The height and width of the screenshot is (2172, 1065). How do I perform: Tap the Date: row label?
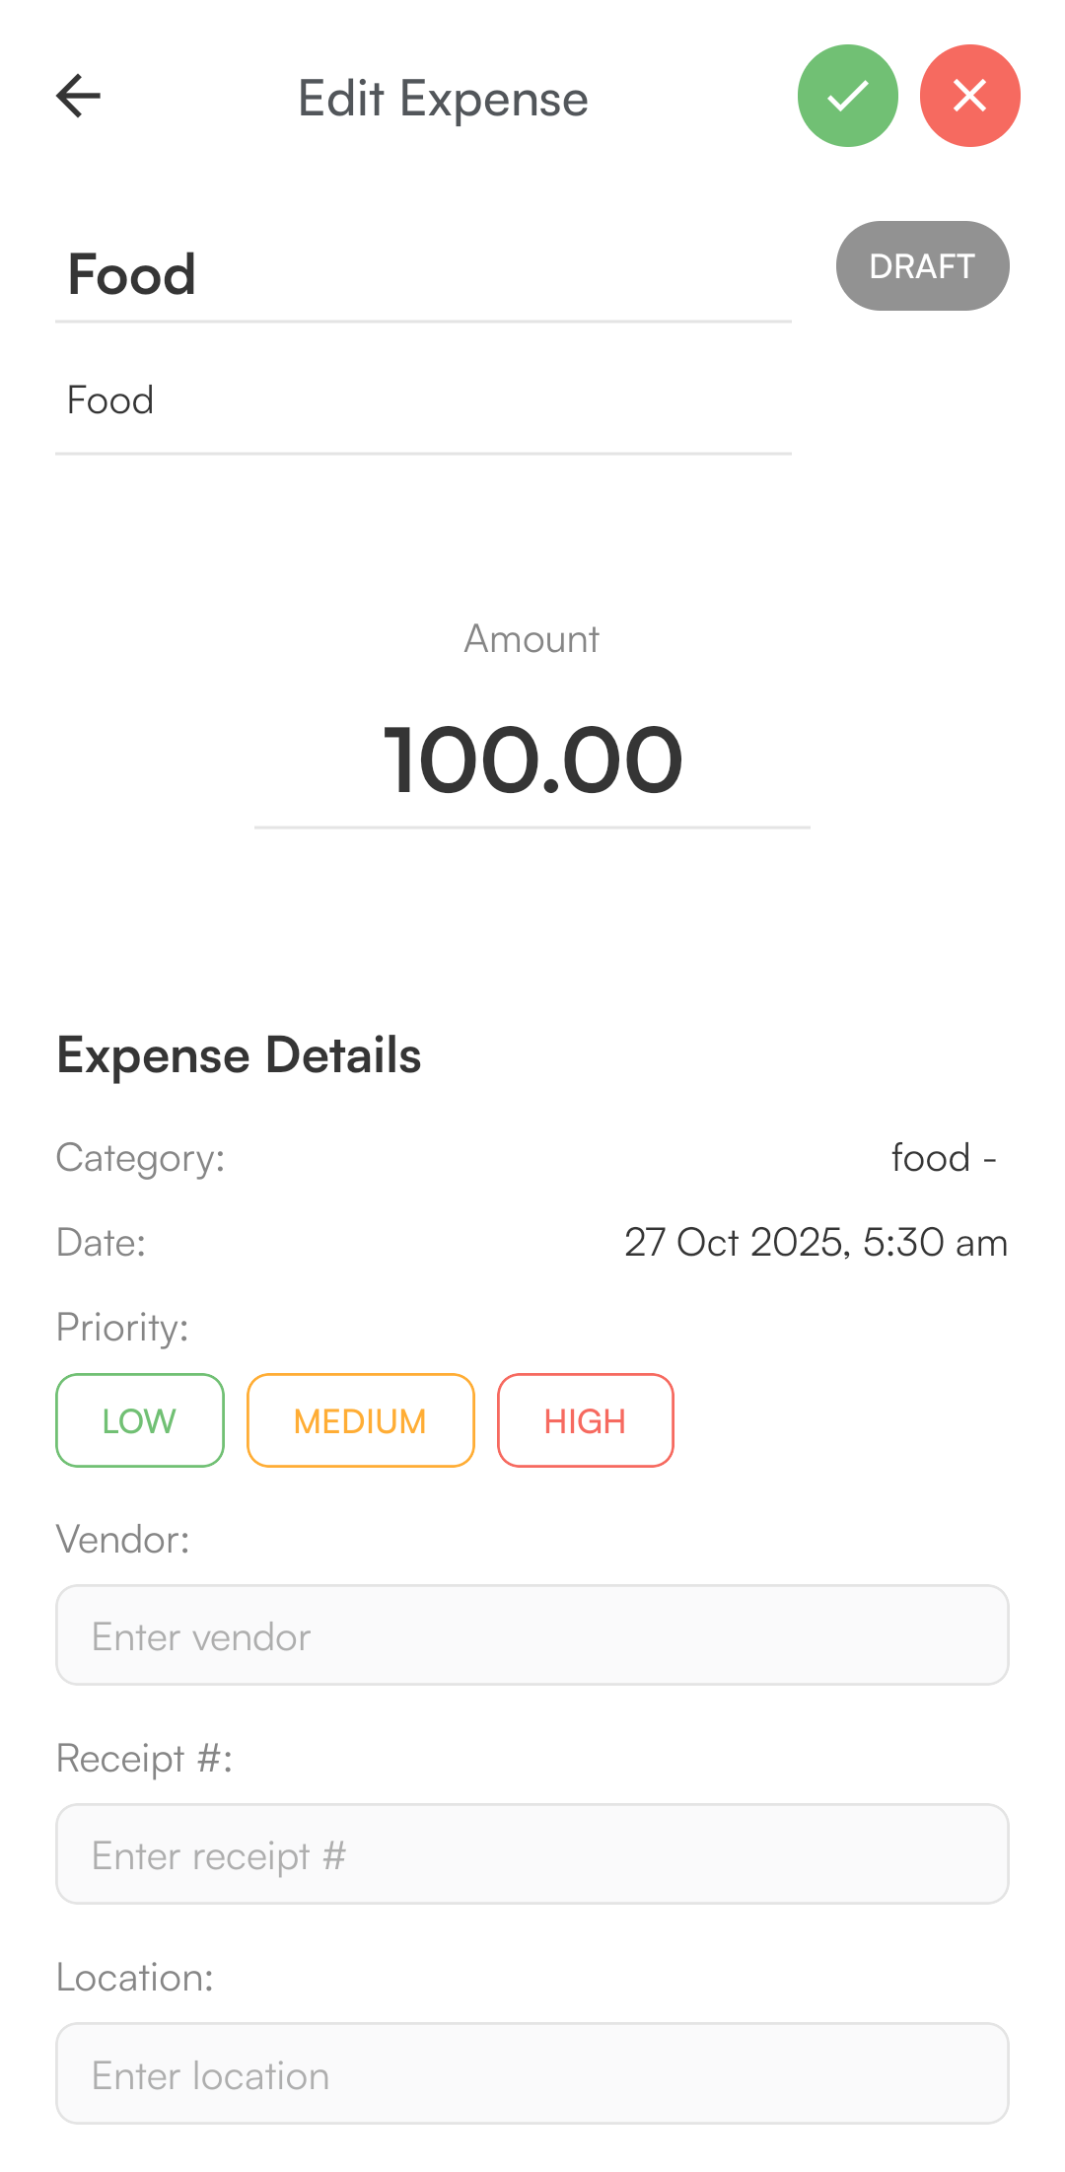101,1243
